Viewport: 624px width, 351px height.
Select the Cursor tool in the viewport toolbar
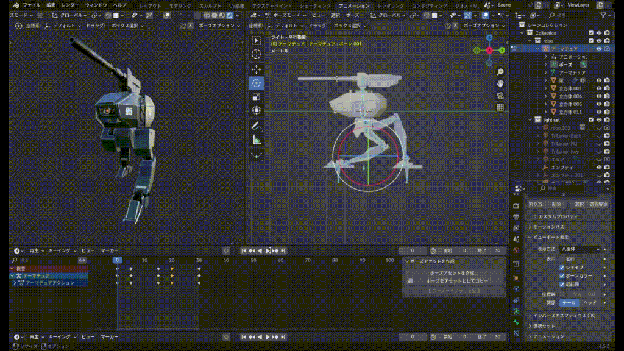tap(257, 54)
